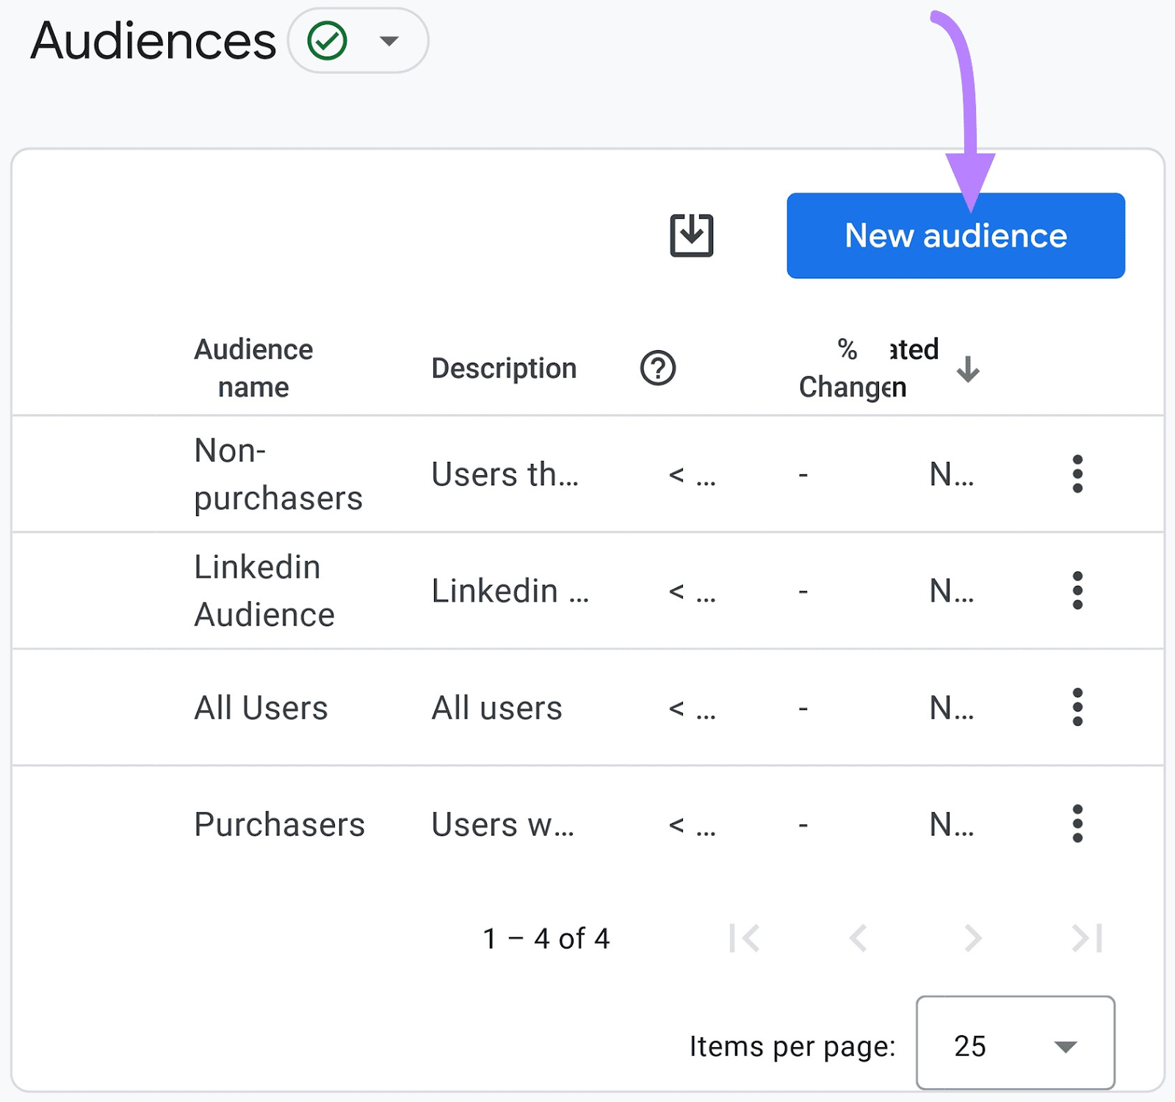
Task: Click the green checkmark badge beside Audiences
Action: [328, 41]
